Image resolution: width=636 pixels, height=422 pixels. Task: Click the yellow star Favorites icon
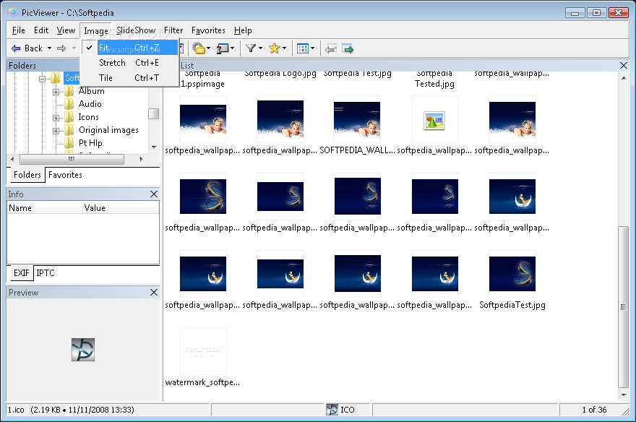275,48
